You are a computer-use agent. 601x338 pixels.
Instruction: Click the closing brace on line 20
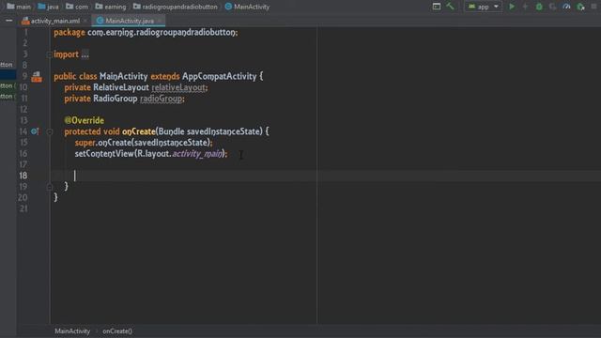(56, 197)
